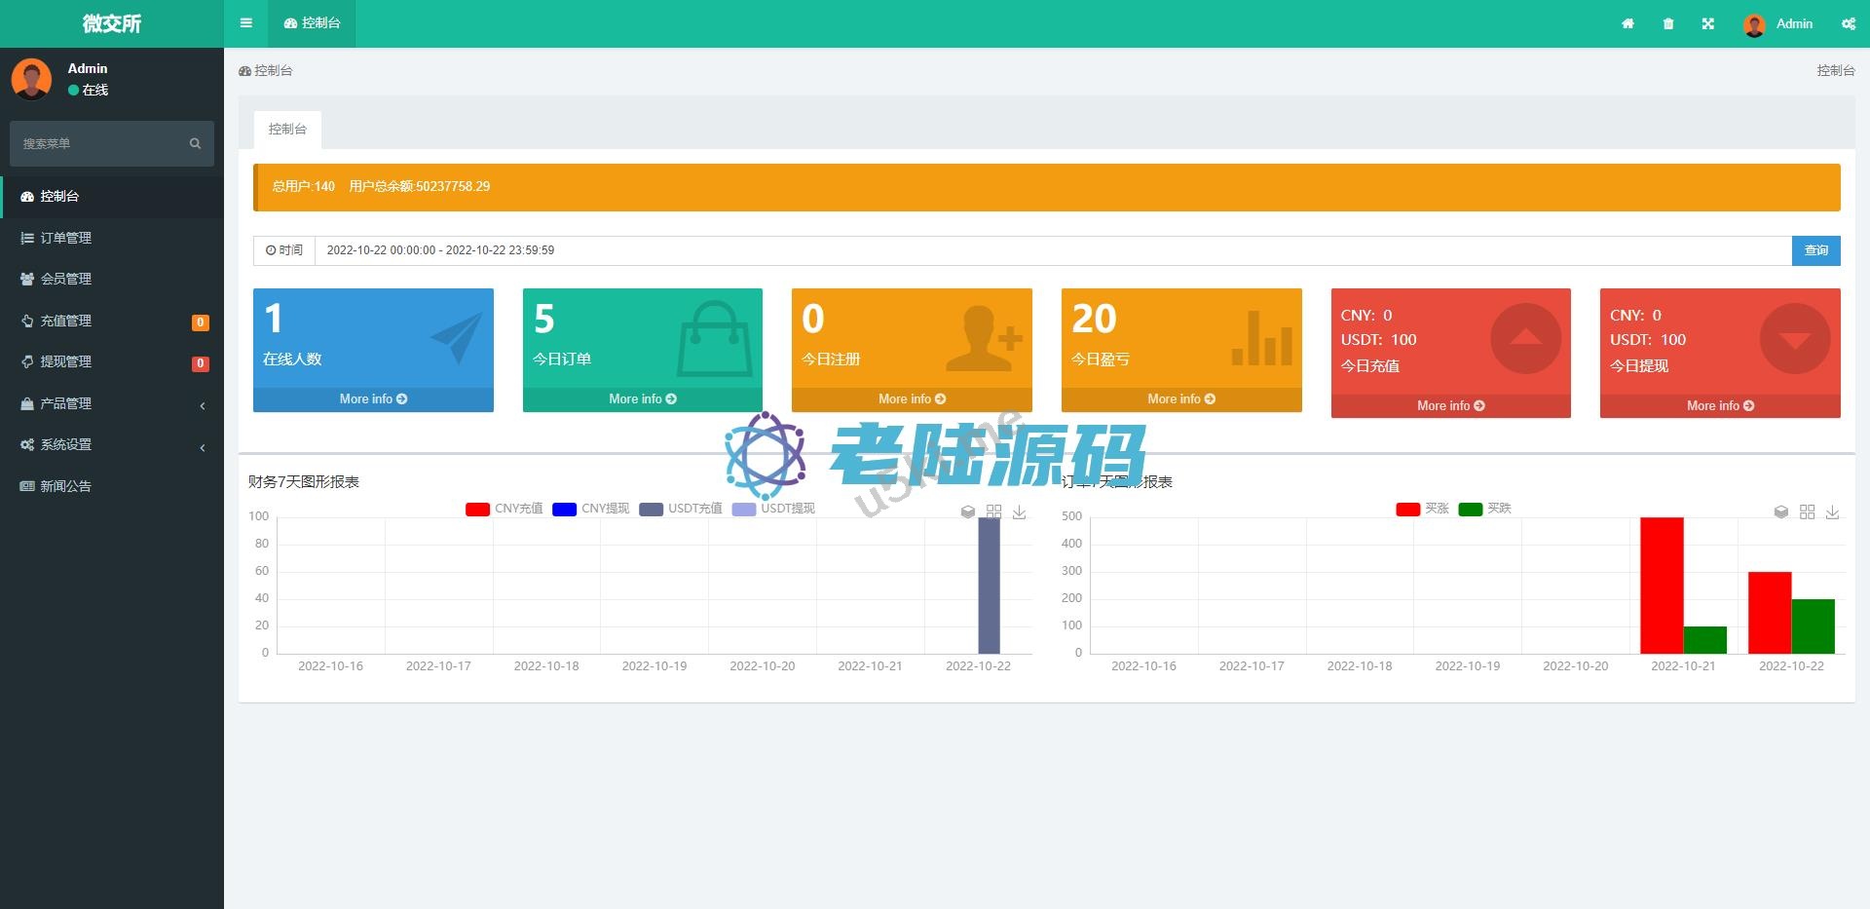
Task: Click the home icon in top bar
Action: (x=1627, y=23)
